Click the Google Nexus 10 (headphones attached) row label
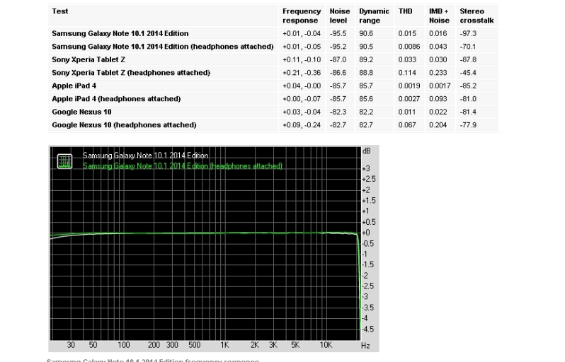The image size is (565, 362). click(124, 125)
